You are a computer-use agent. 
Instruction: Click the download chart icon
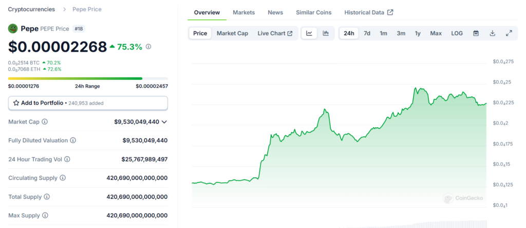click(x=492, y=33)
